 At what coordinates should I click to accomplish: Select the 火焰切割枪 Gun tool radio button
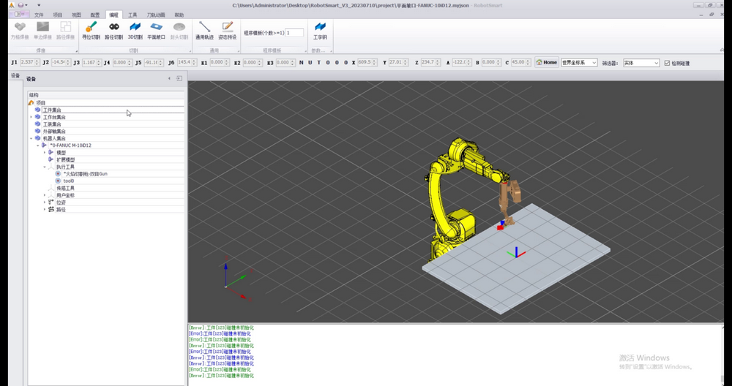pos(58,174)
